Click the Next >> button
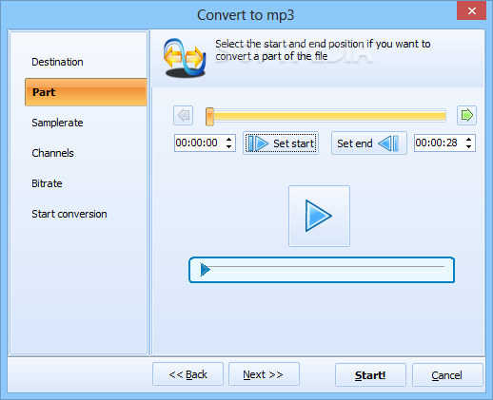 tap(264, 374)
